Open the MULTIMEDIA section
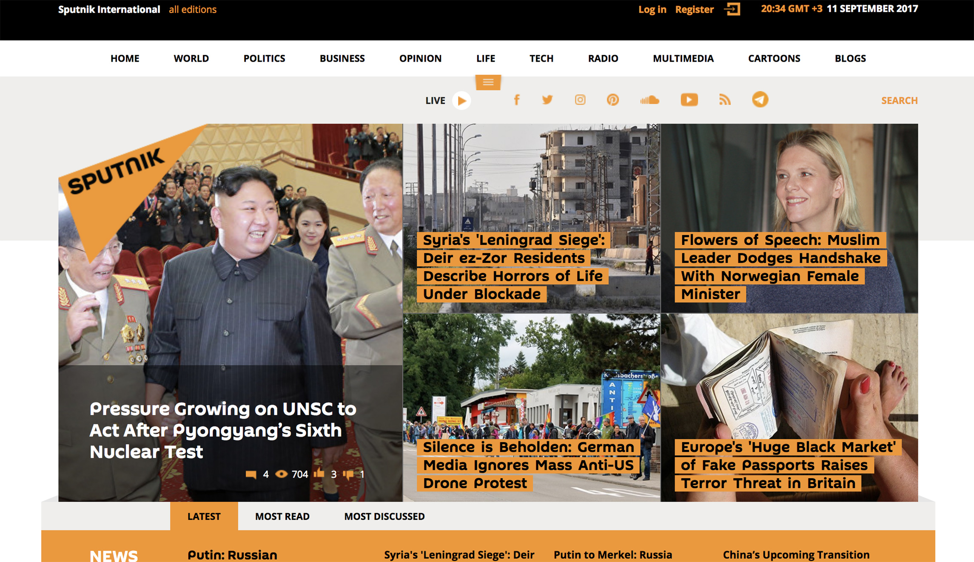 pyautogui.click(x=683, y=58)
